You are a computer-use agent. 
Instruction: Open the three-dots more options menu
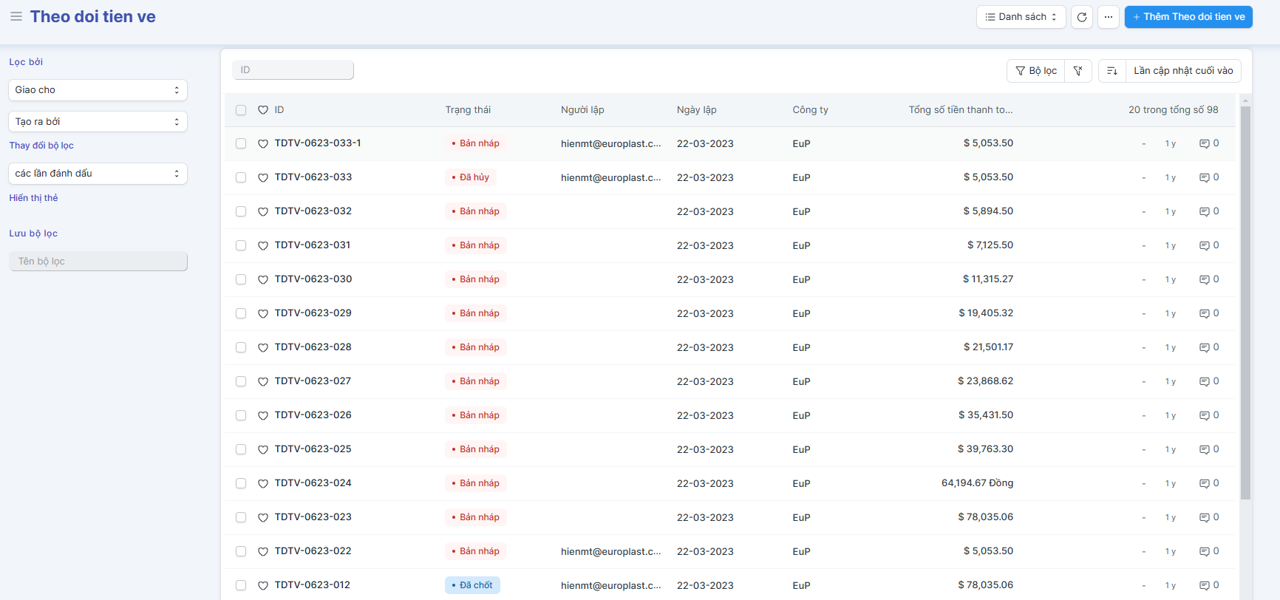click(x=1108, y=17)
